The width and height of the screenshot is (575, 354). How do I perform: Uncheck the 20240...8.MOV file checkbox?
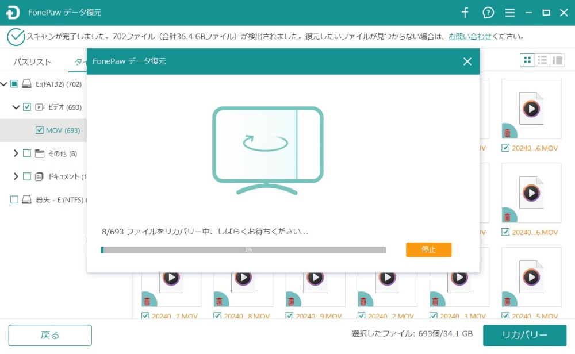tap(217, 315)
